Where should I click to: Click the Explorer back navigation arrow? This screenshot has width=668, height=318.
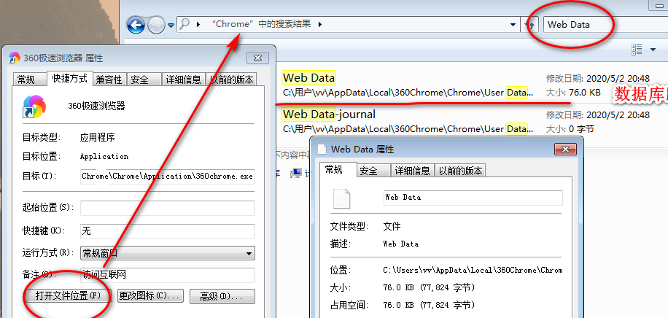click(136, 26)
